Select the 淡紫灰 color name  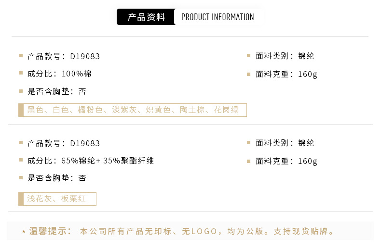pyautogui.click(x=124, y=110)
